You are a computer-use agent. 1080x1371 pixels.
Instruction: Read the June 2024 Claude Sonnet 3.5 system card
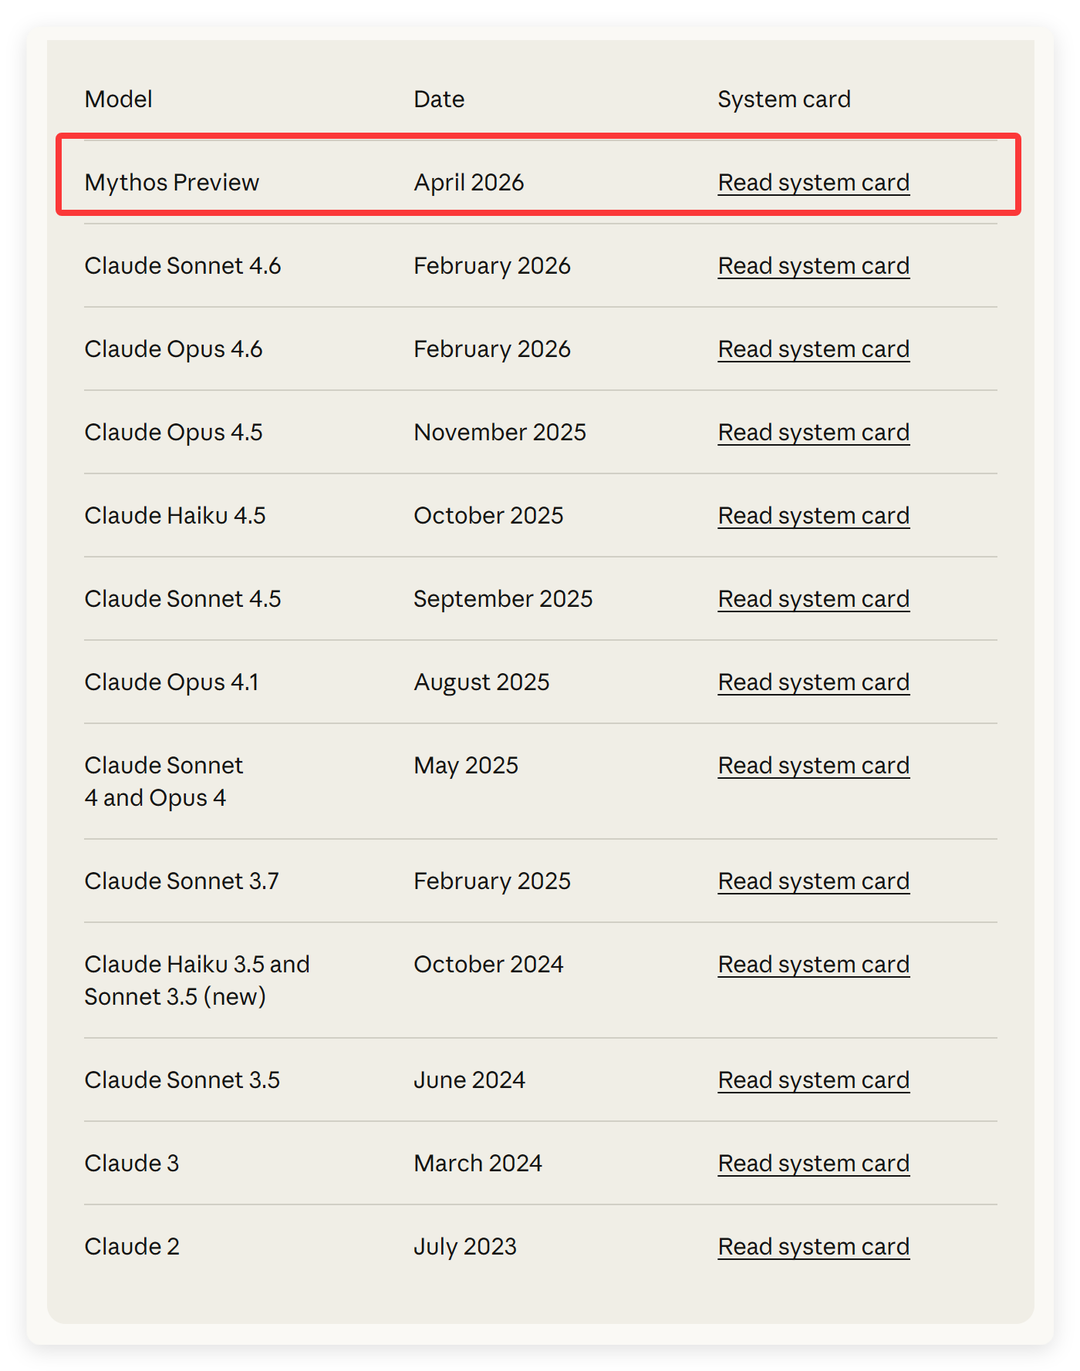813,1080
